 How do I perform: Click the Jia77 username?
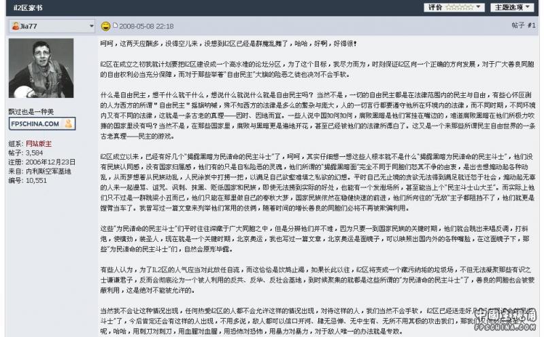coord(28,26)
